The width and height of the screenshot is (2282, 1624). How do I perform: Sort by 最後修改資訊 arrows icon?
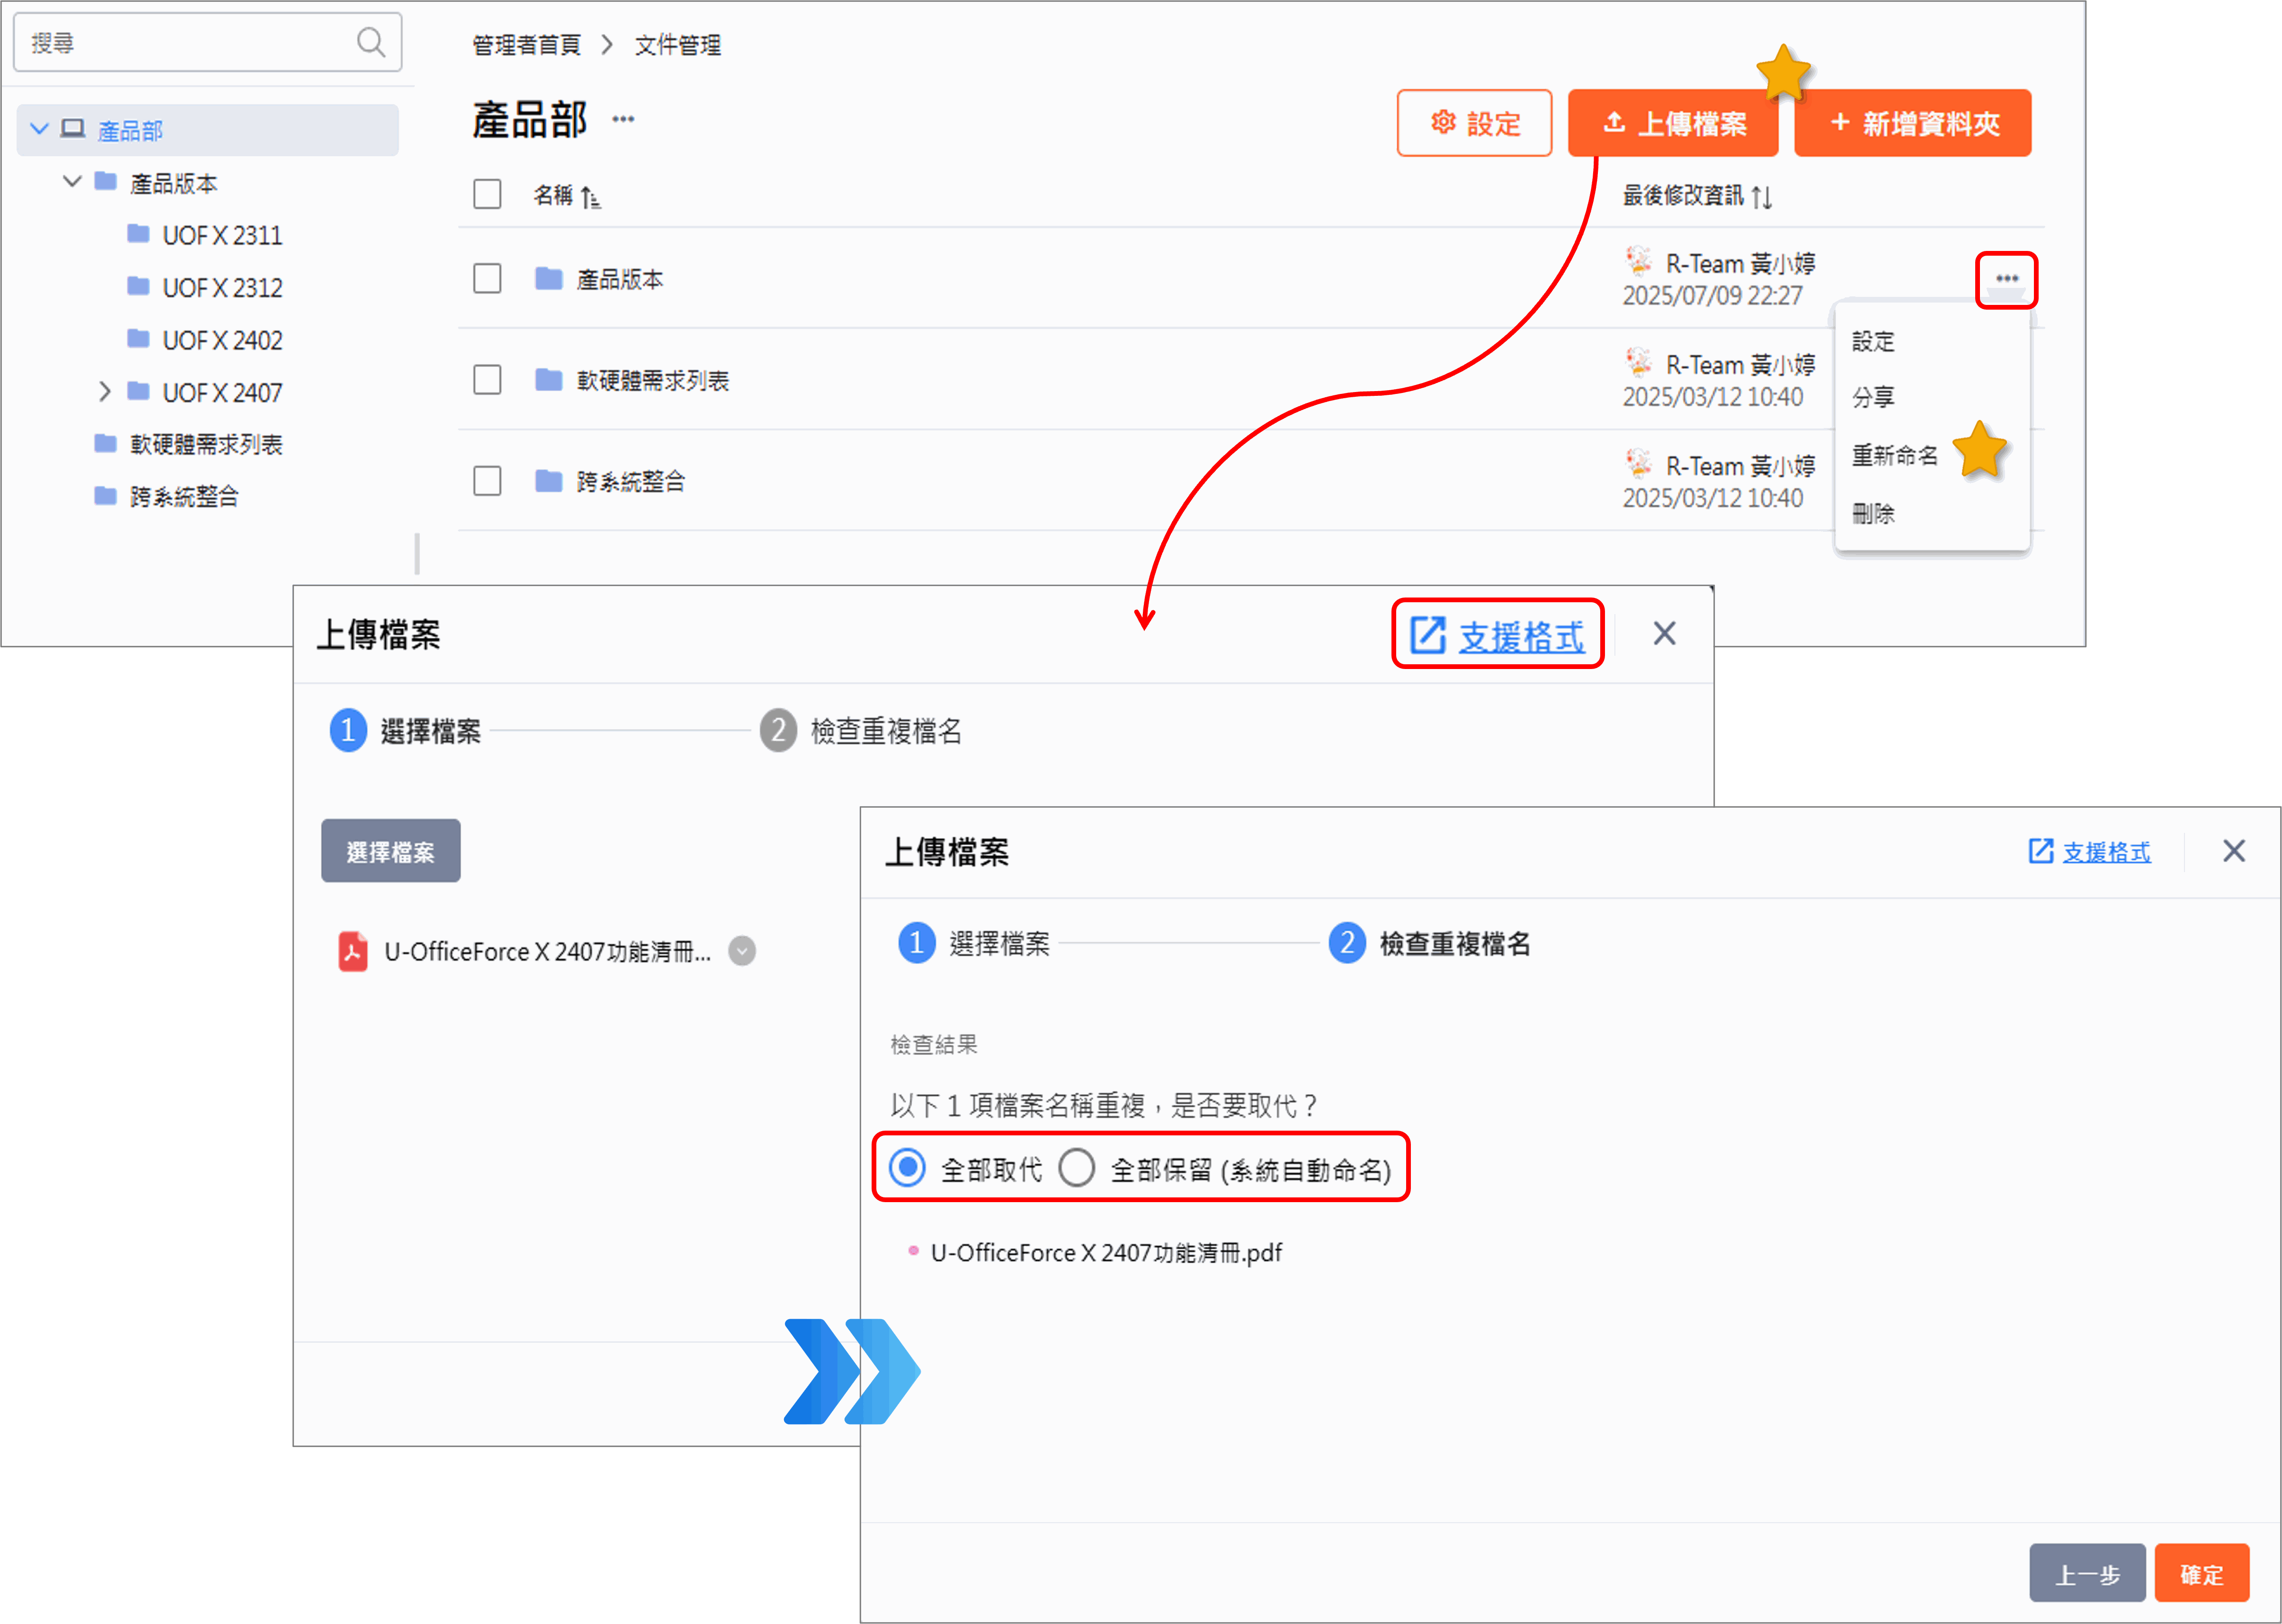click(x=1762, y=196)
